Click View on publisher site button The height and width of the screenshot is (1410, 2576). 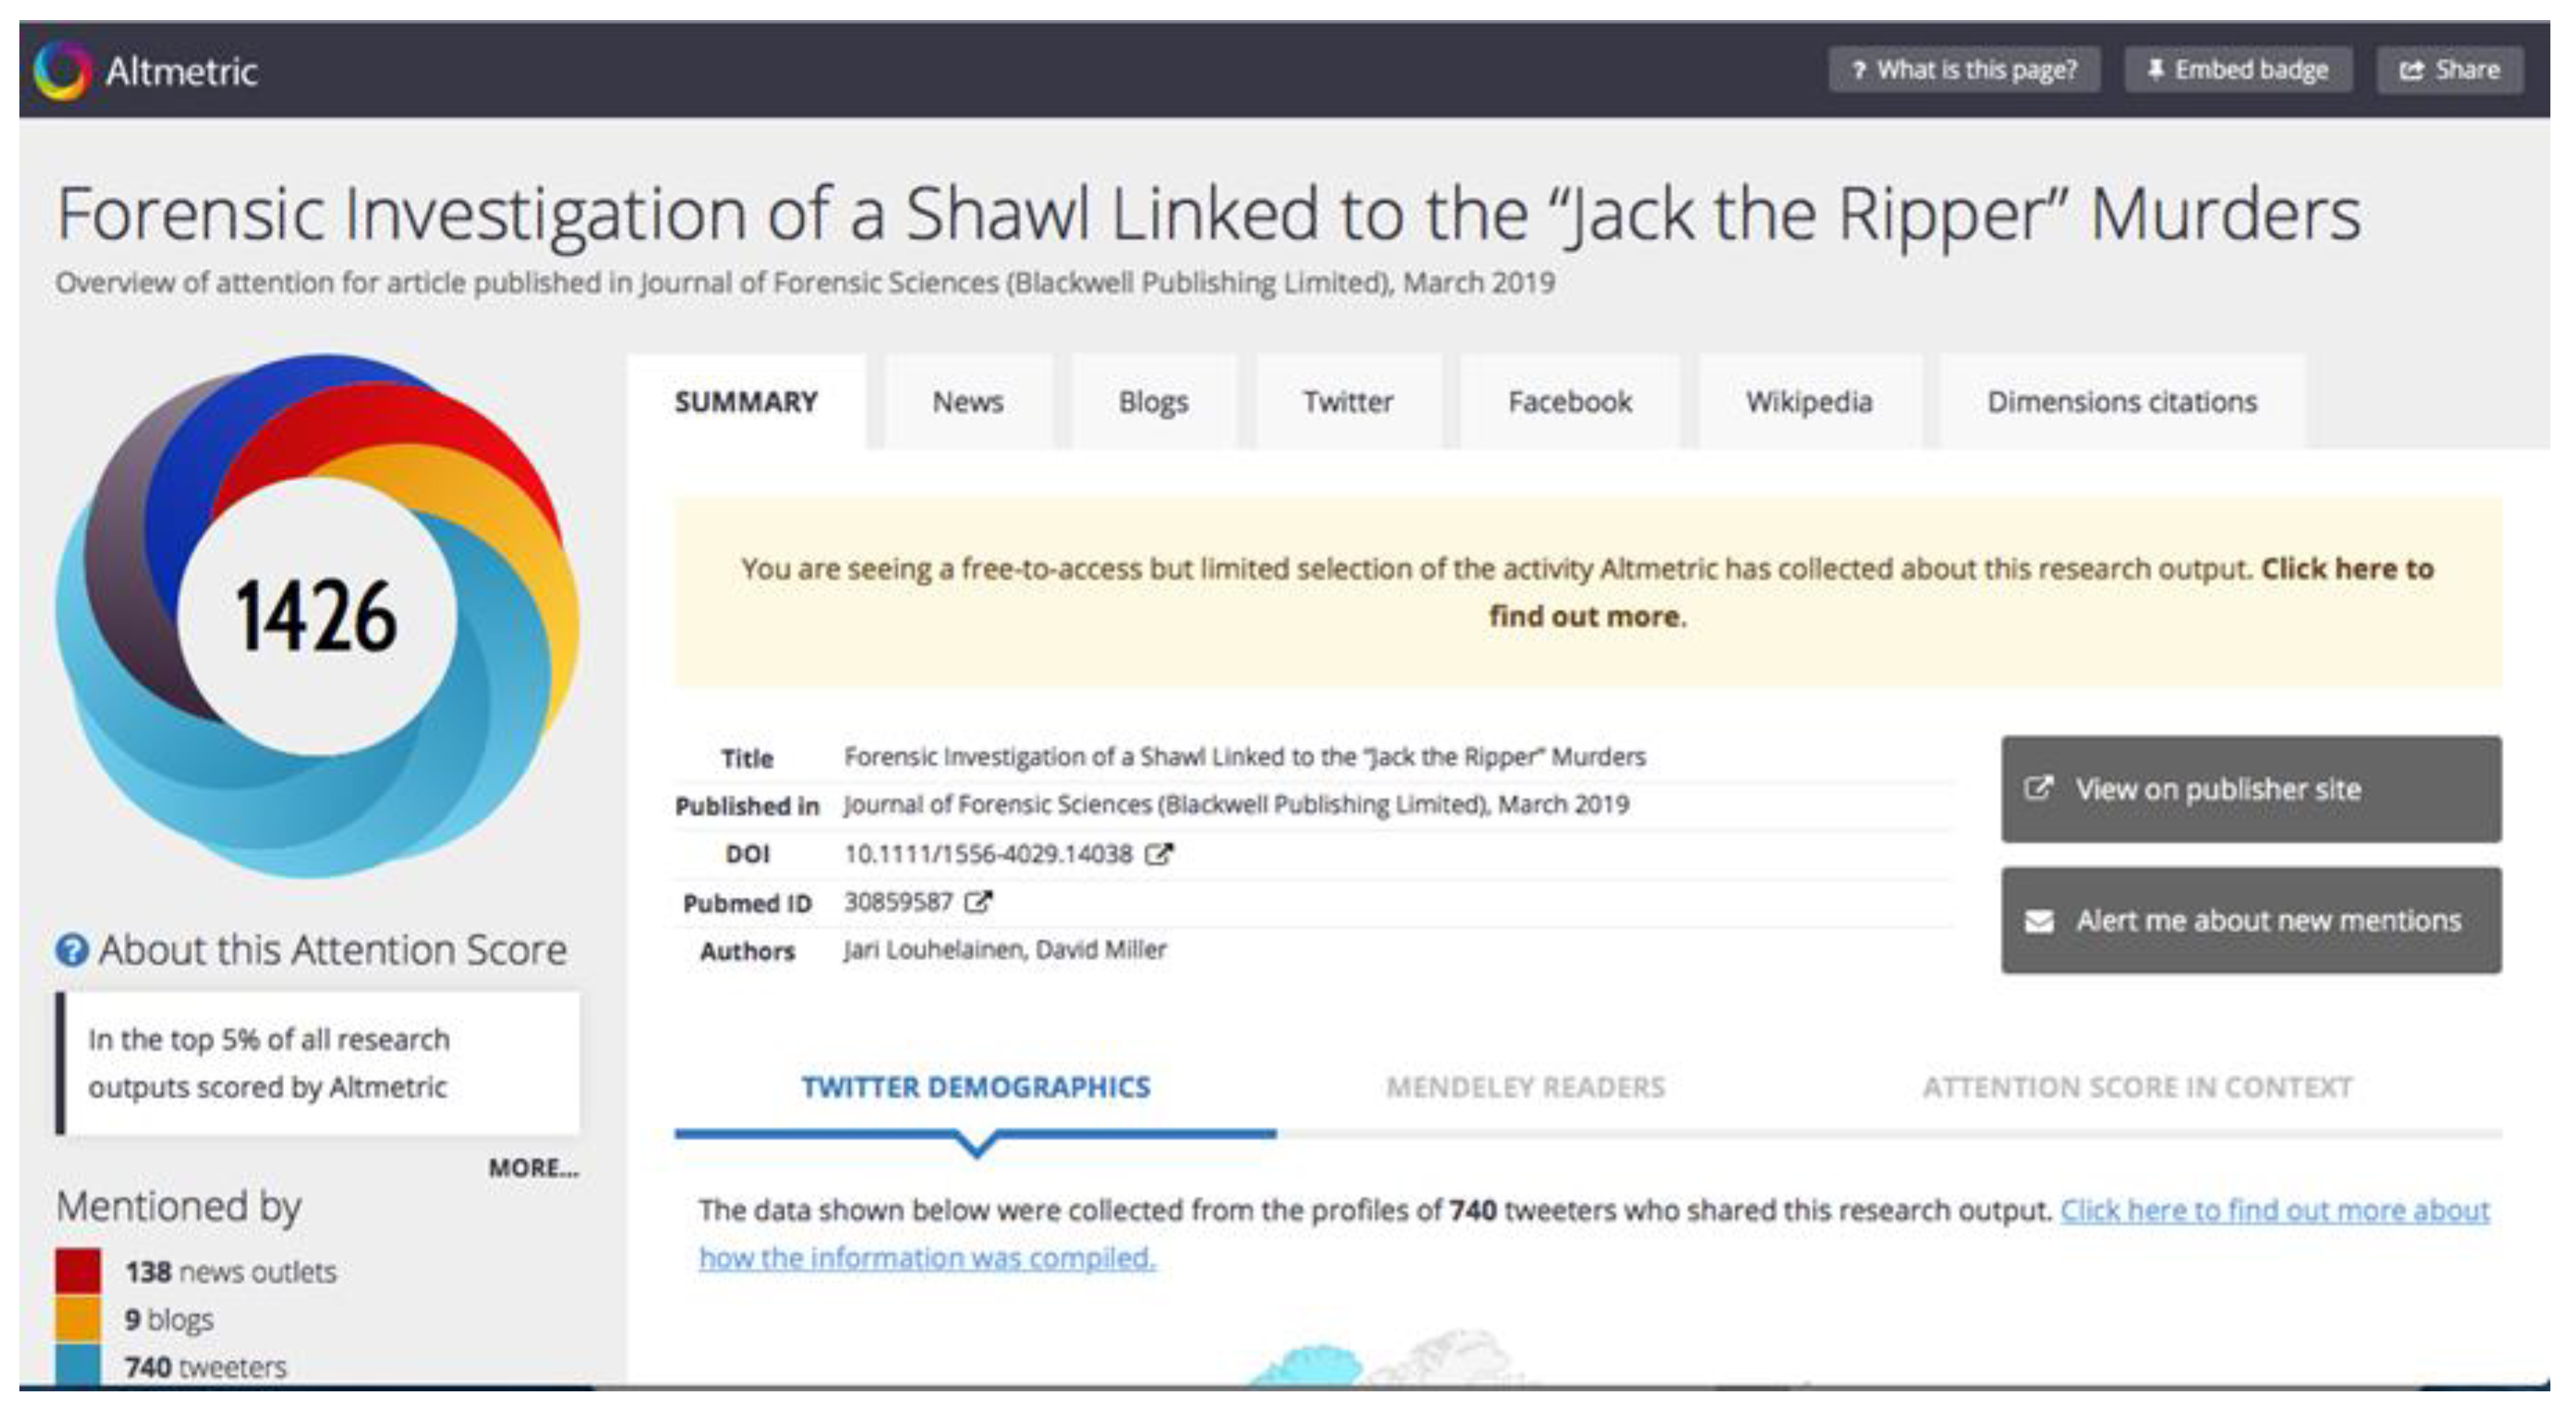2251,789
